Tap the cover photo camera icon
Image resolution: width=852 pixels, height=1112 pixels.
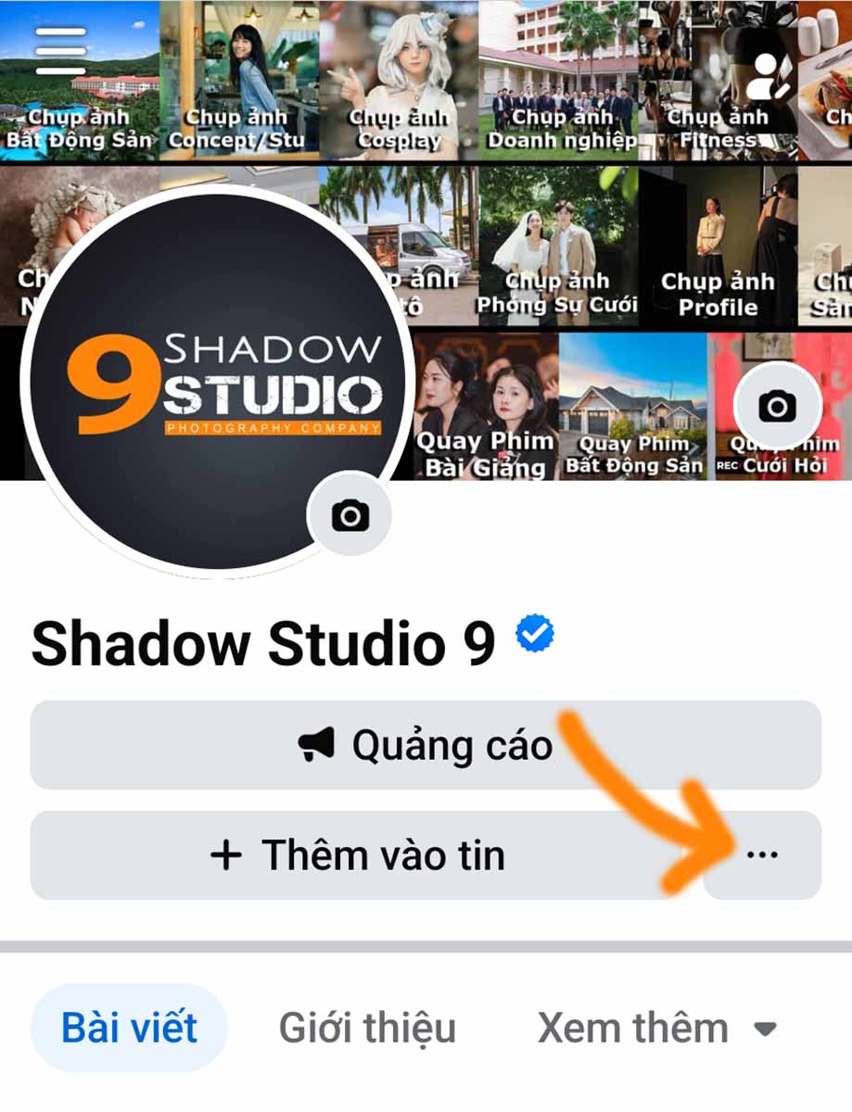(x=777, y=406)
